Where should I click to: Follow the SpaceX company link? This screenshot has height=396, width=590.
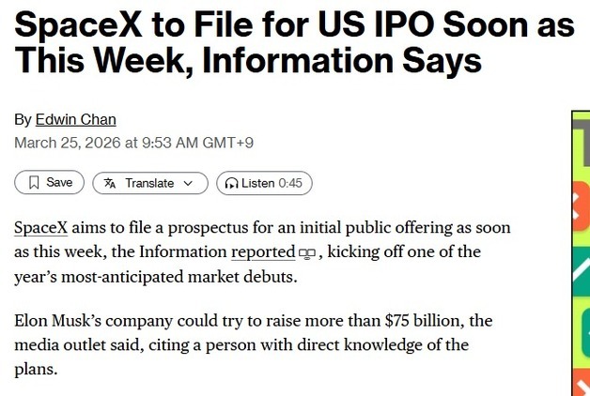click(x=42, y=228)
